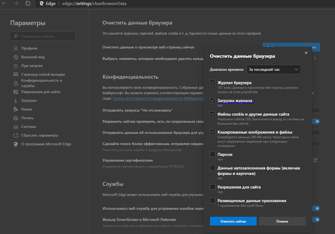The image size is (335, 234).
Task: Open Страница новой вкладки settings section
Action: pyautogui.click(x=43, y=75)
